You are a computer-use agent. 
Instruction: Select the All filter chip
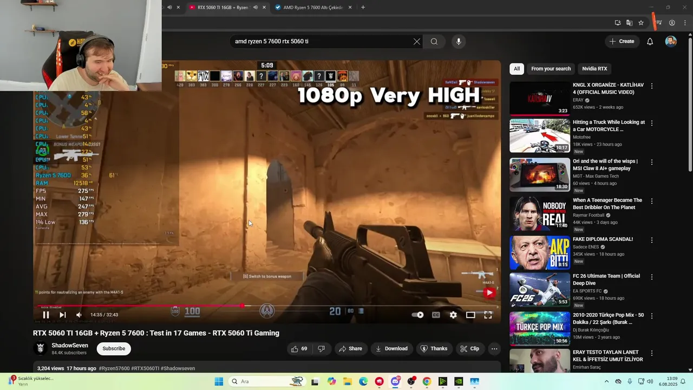pyautogui.click(x=517, y=69)
